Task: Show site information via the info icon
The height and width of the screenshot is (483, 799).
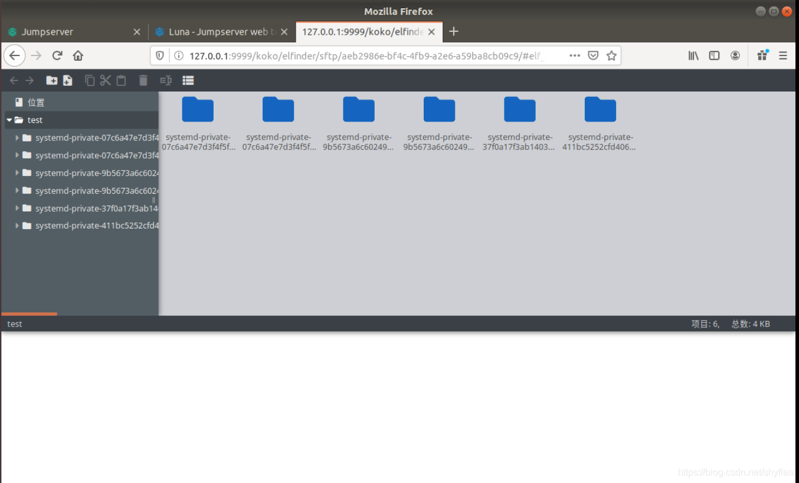Action: (x=179, y=56)
